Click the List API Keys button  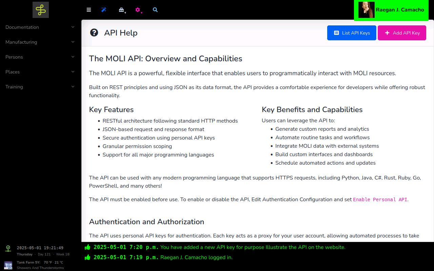(352, 33)
